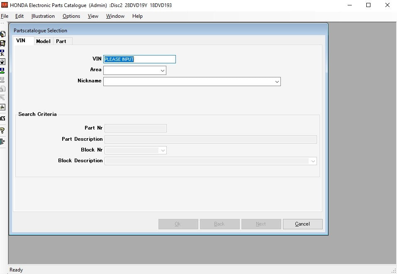Image resolution: width=397 pixels, height=274 pixels.
Task: Click the exit door icon in the toolbar
Action: click(x=2, y=142)
